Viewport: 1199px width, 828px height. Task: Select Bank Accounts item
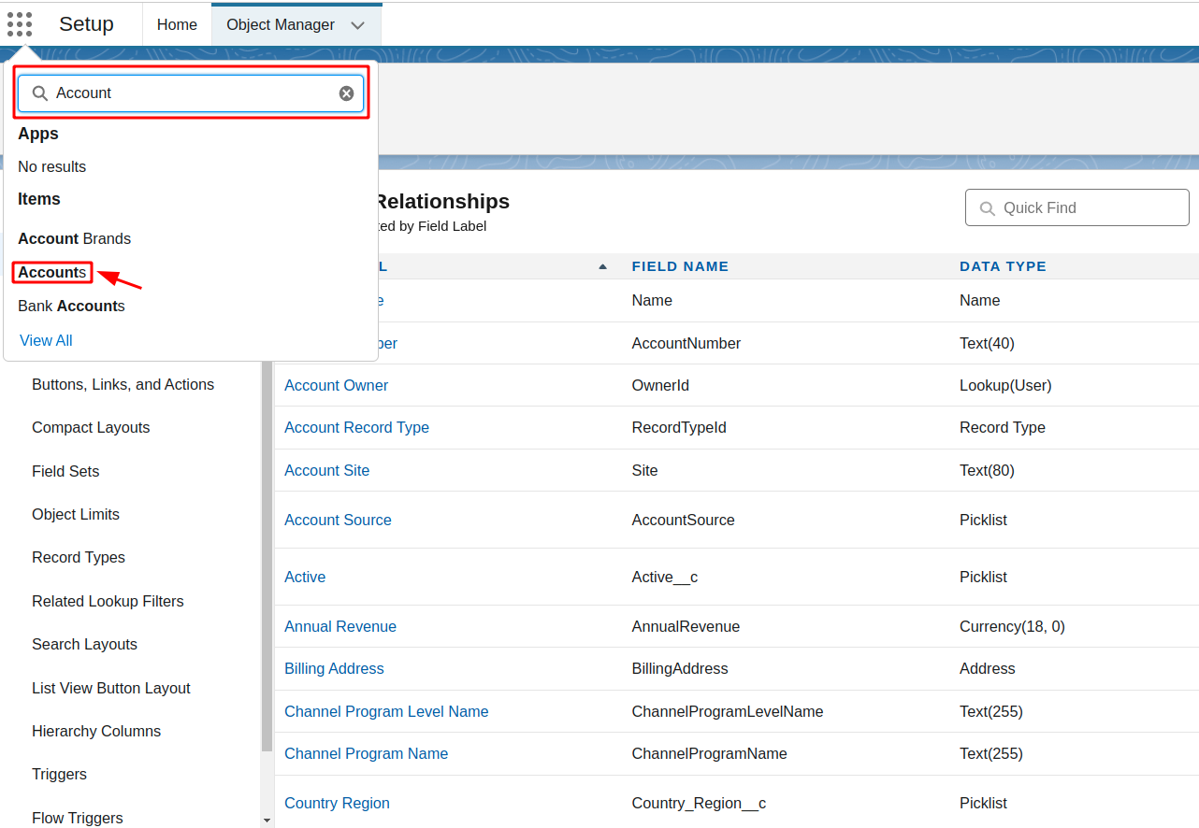[x=71, y=306]
